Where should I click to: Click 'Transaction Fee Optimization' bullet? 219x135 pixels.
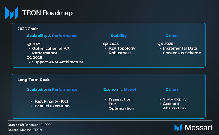point(121,104)
